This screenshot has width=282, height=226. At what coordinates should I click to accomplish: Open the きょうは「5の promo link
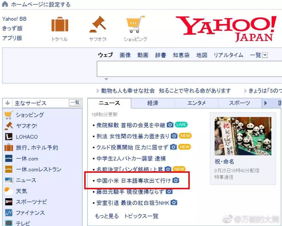pos(265,90)
